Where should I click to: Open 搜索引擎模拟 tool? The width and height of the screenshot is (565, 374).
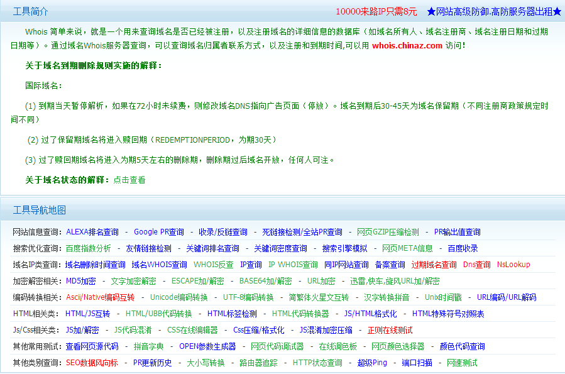(x=345, y=248)
